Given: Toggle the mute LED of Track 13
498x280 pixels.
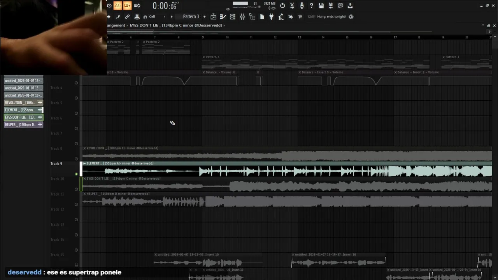Looking at the screenshot, I should [76, 235].
